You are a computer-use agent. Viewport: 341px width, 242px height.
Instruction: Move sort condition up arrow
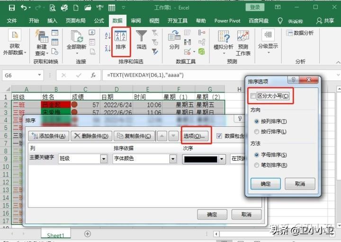click(x=162, y=136)
